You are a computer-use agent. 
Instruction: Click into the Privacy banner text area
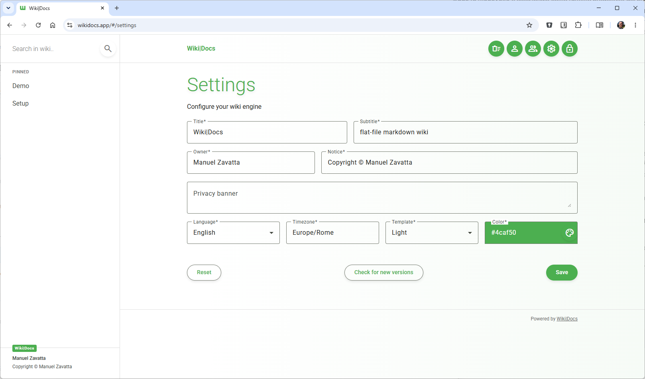click(382, 198)
